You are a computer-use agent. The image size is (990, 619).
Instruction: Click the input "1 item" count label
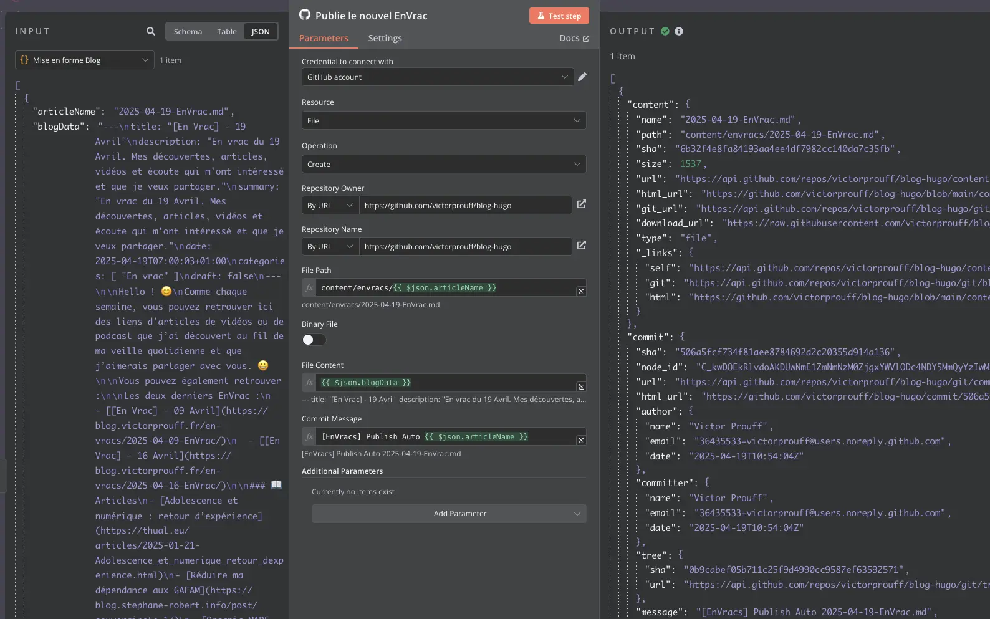point(170,60)
